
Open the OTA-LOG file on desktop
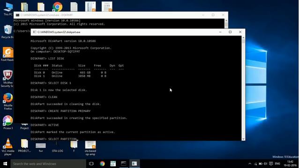coord(57,147)
